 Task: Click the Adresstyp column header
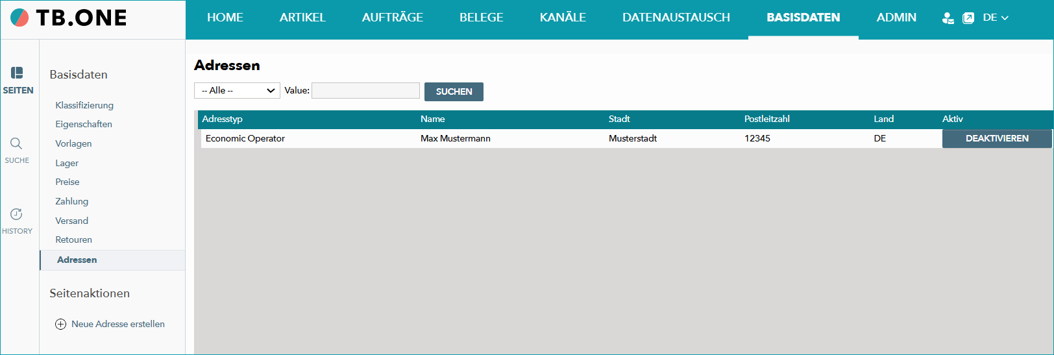(222, 119)
